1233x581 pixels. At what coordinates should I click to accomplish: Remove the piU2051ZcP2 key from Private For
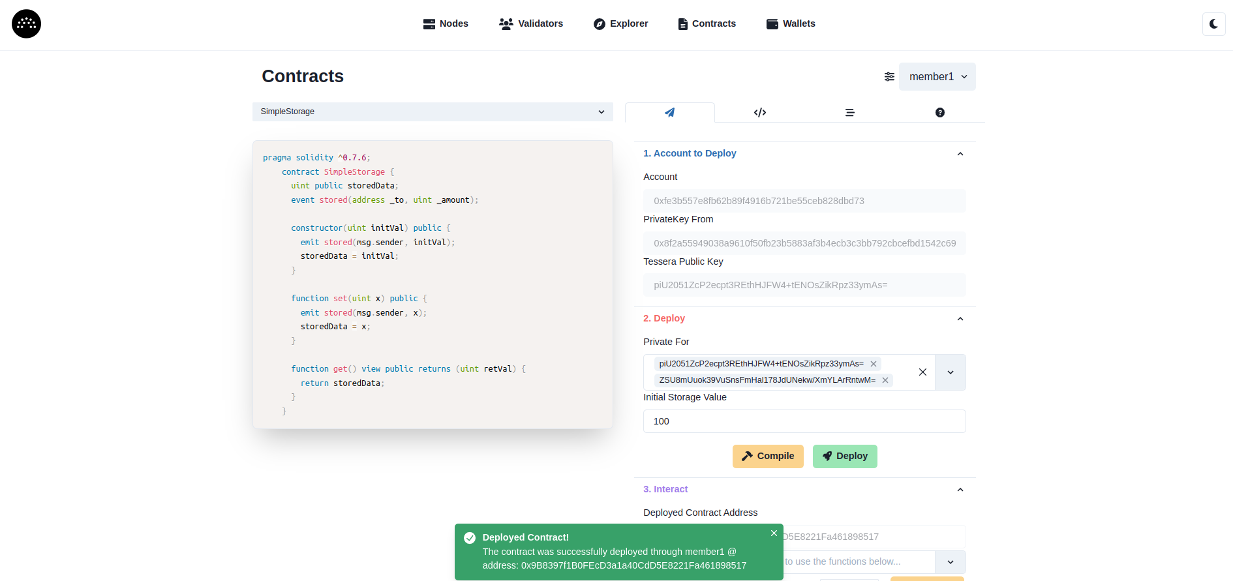point(874,364)
